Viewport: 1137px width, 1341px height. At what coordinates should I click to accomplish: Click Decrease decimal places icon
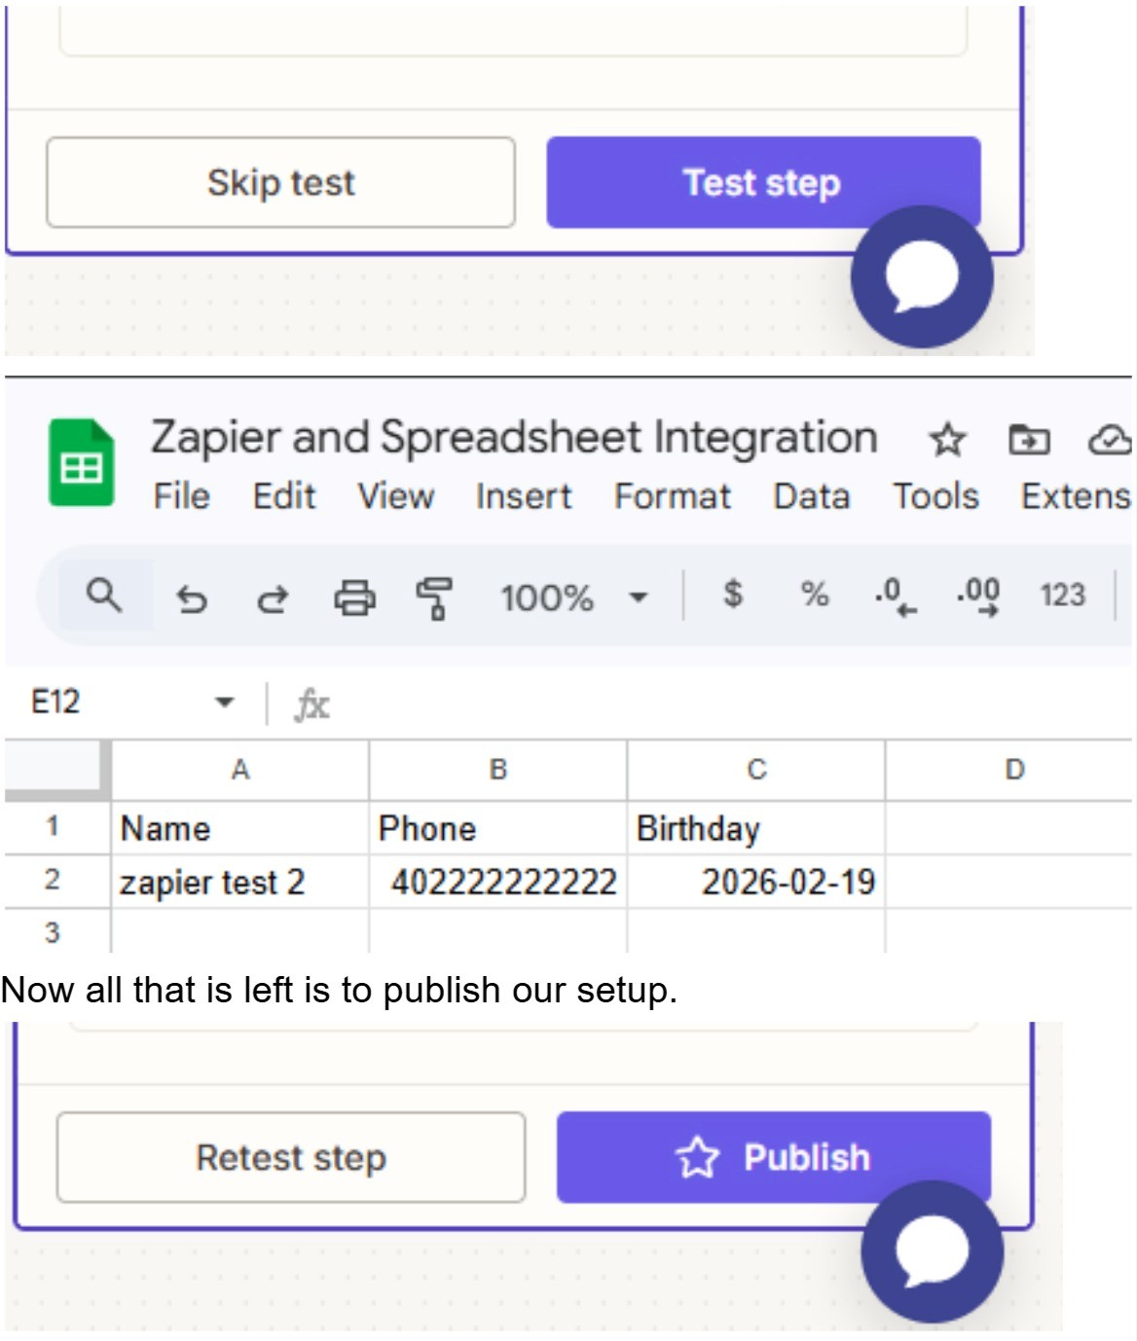point(895,596)
